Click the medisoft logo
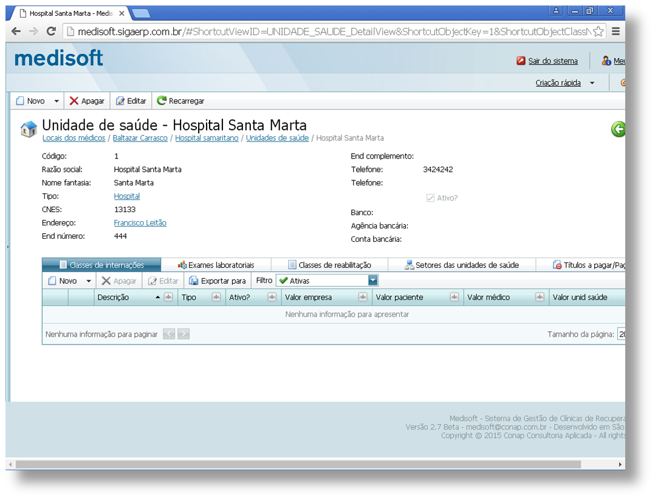This screenshot has width=655, height=500. [x=59, y=58]
